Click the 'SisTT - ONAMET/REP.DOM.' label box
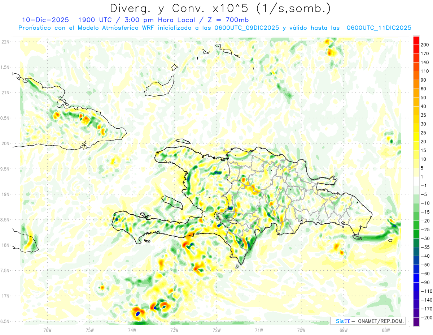433x335 pixels. click(x=368, y=321)
